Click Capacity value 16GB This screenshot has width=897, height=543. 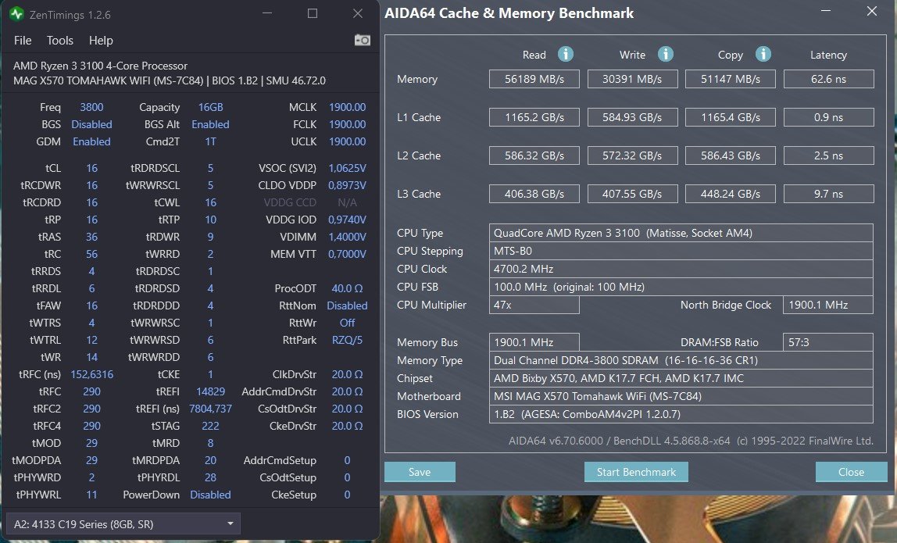tap(210, 107)
